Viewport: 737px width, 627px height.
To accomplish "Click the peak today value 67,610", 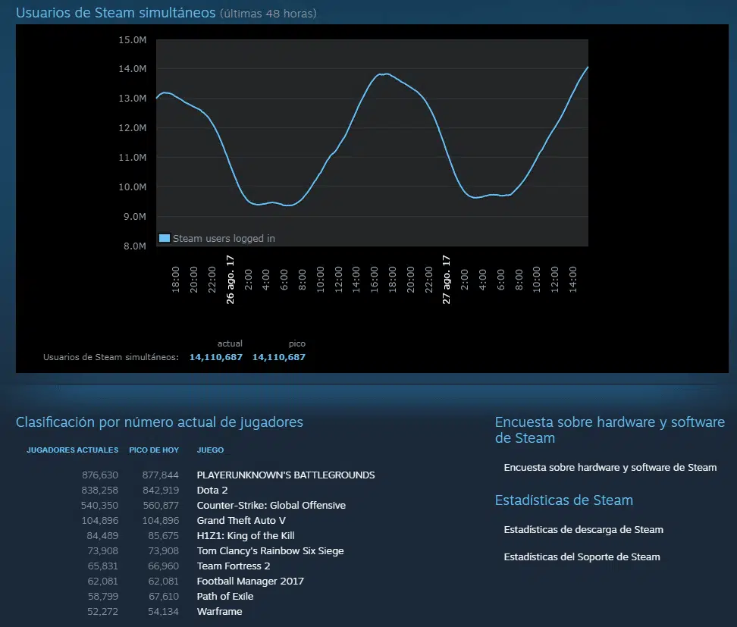I will [x=164, y=596].
